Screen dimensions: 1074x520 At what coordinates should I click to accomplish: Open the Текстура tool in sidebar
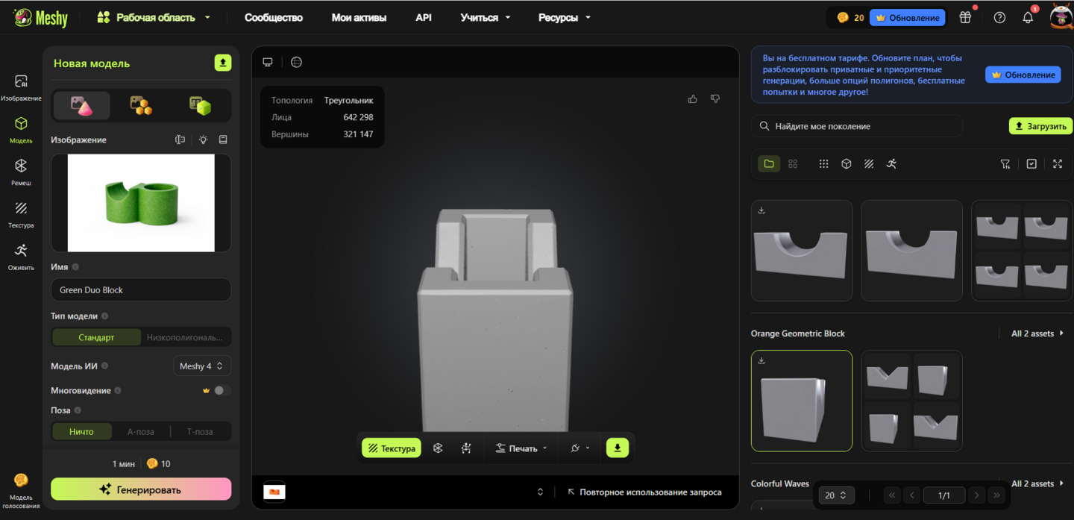click(21, 213)
